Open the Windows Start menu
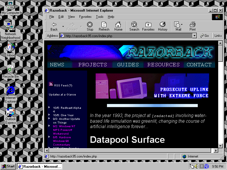Viewport: 227px width, 170px height. [8, 166]
